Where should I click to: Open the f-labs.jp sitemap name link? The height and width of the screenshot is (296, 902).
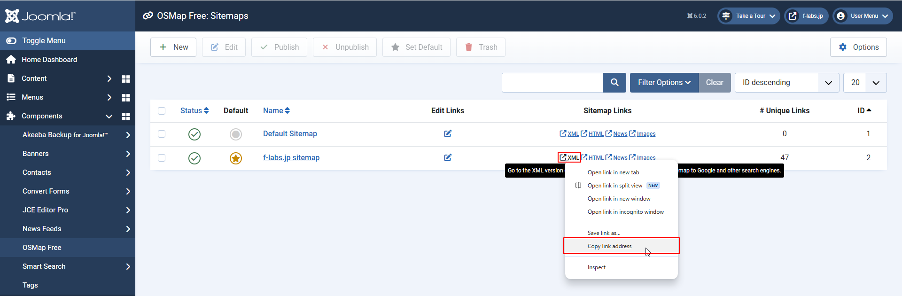click(291, 158)
